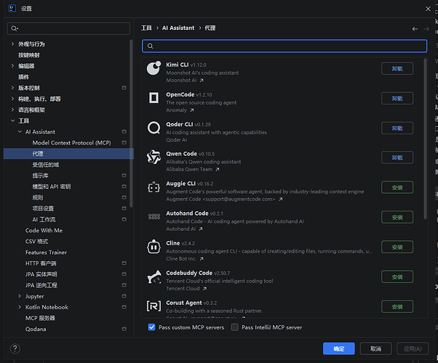The height and width of the screenshot is (363, 438).
Task: Install Auggie CLI with 安装 button
Action: point(397,187)
